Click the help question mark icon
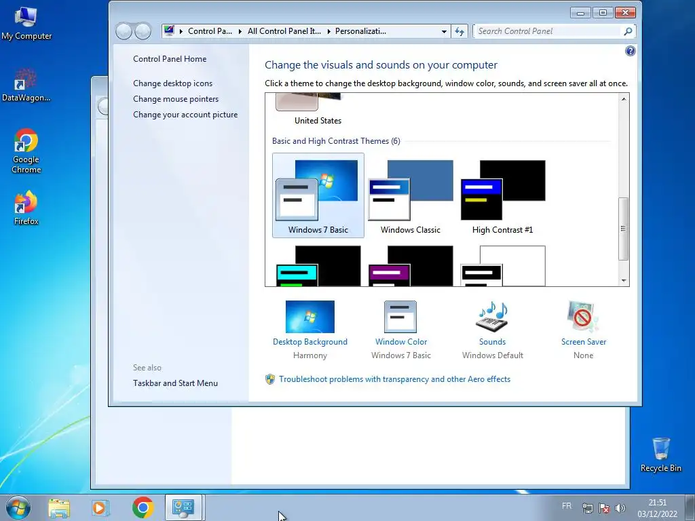The image size is (695, 521). [630, 51]
